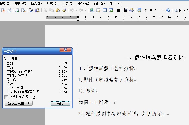Open the 视图 menu

pos(20,4)
